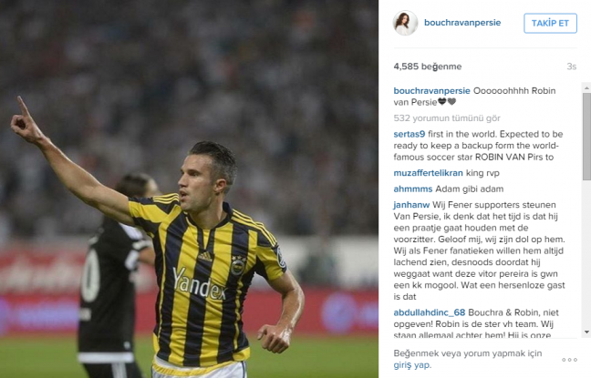Open abdullahdinc_68 profile link
Viewport: 591px width, 378px height.
[x=430, y=312]
